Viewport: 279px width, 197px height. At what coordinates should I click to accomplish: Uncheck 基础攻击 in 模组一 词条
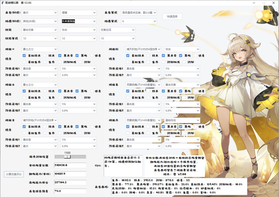tap(24, 56)
